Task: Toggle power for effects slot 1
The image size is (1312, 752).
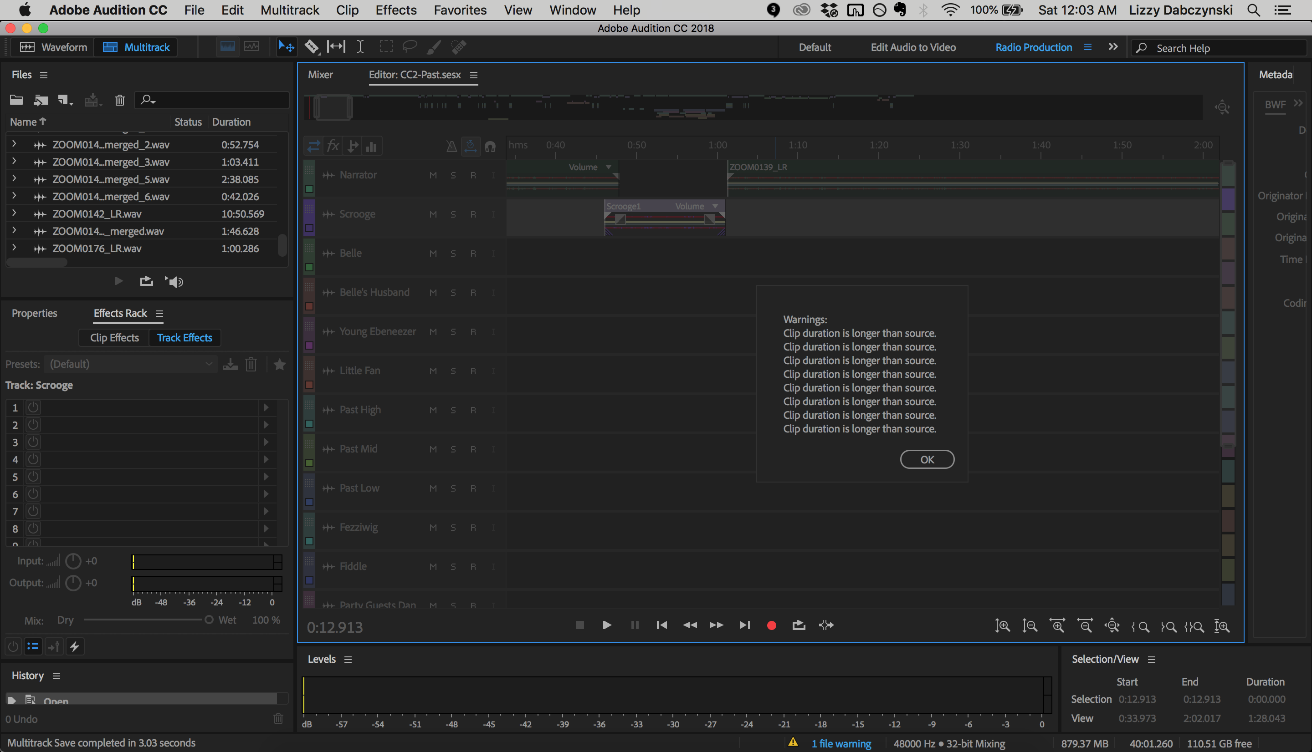Action: tap(33, 407)
